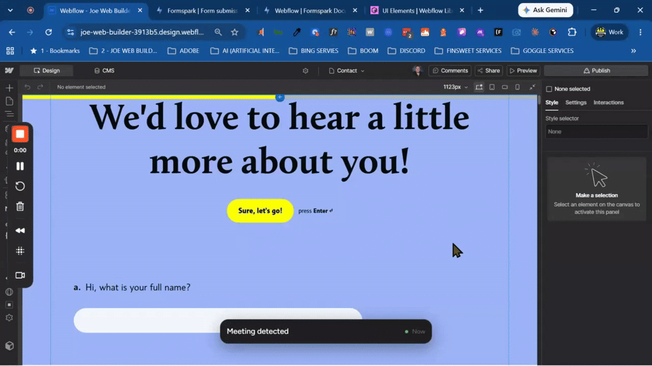Open the Work profile menu
The image size is (652, 366).
pyautogui.click(x=609, y=32)
